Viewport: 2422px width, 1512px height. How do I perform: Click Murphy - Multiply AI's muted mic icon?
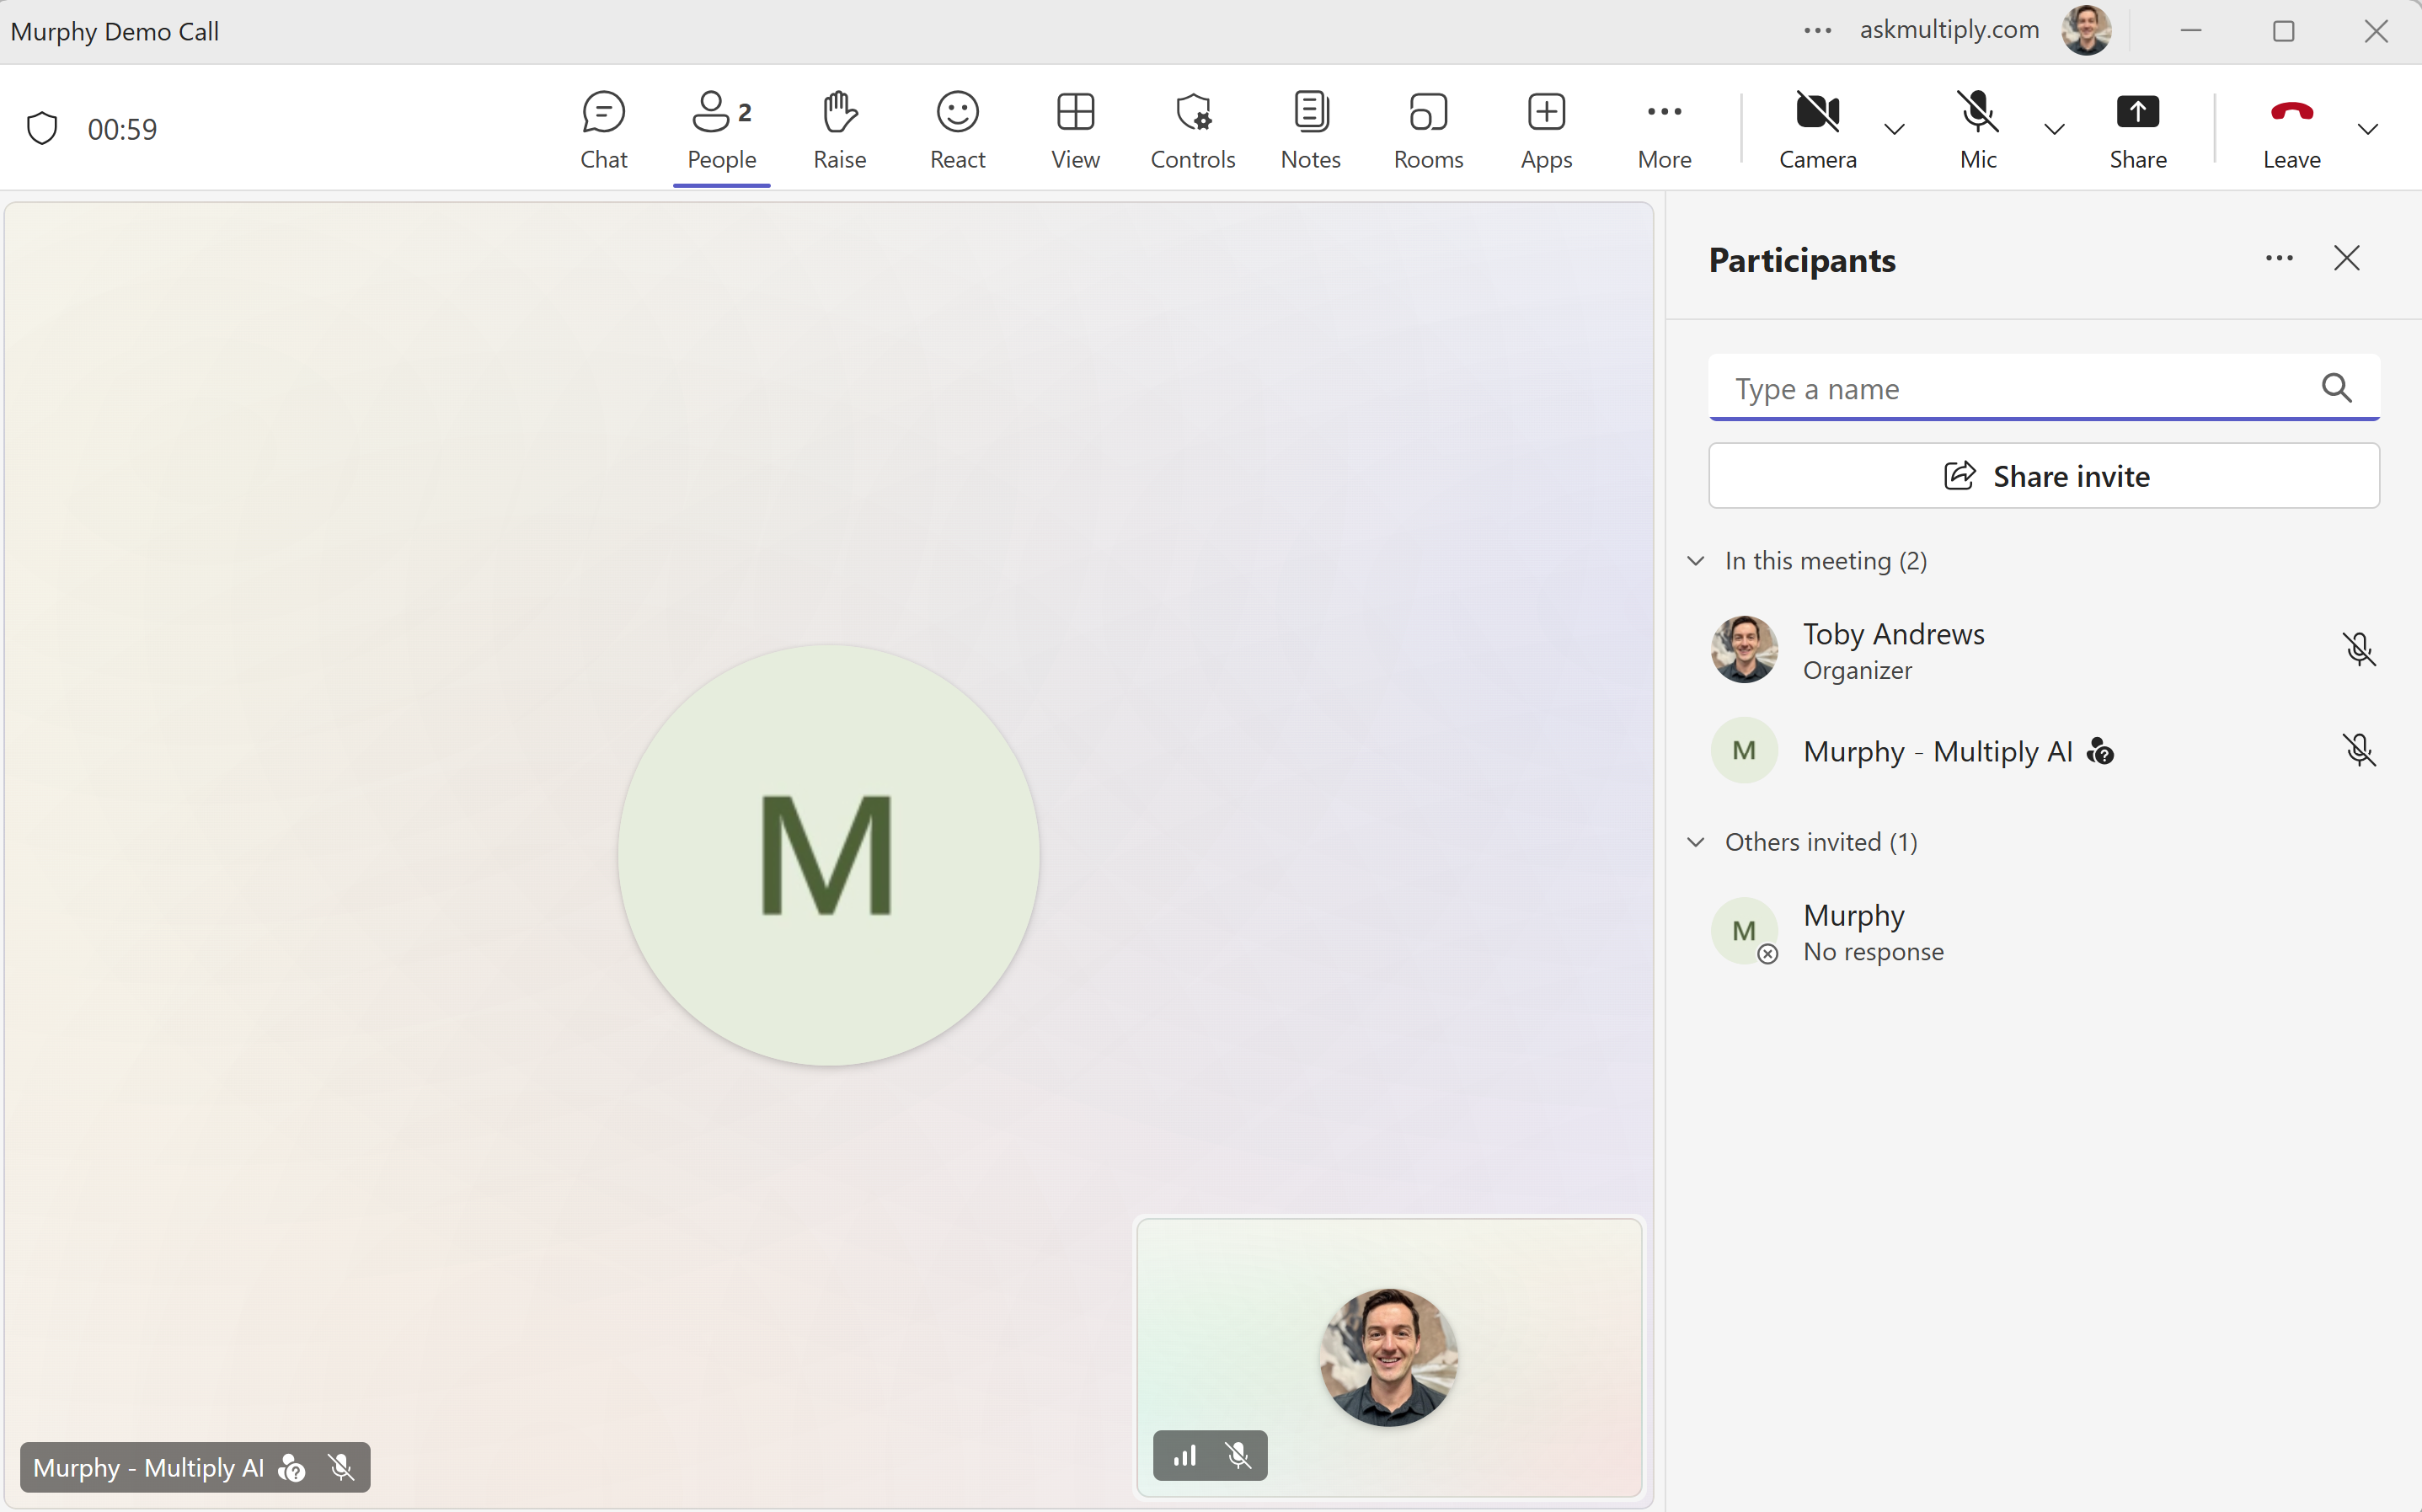(x=2358, y=750)
